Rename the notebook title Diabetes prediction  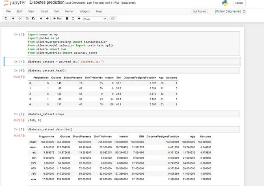tap(47, 2)
